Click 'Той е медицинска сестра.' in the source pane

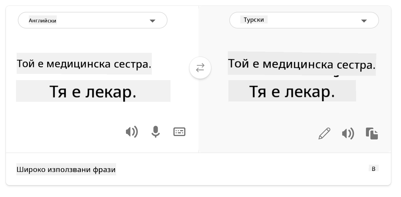[x=84, y=64]
